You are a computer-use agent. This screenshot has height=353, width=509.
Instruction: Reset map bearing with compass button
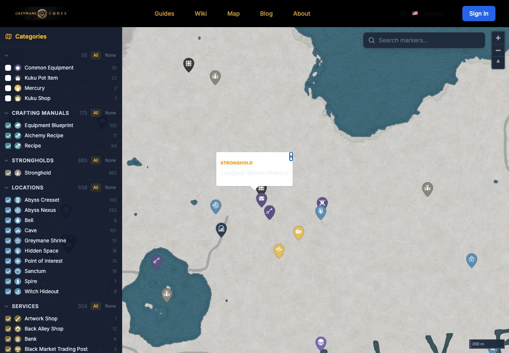498,62
